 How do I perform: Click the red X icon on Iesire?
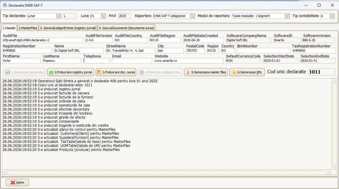(x=13, y=182)
